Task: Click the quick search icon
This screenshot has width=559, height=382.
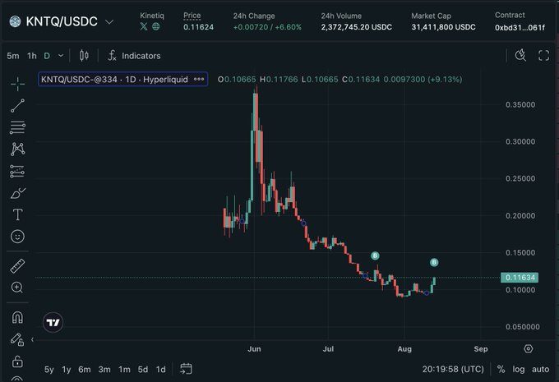Action: point(520,55)
